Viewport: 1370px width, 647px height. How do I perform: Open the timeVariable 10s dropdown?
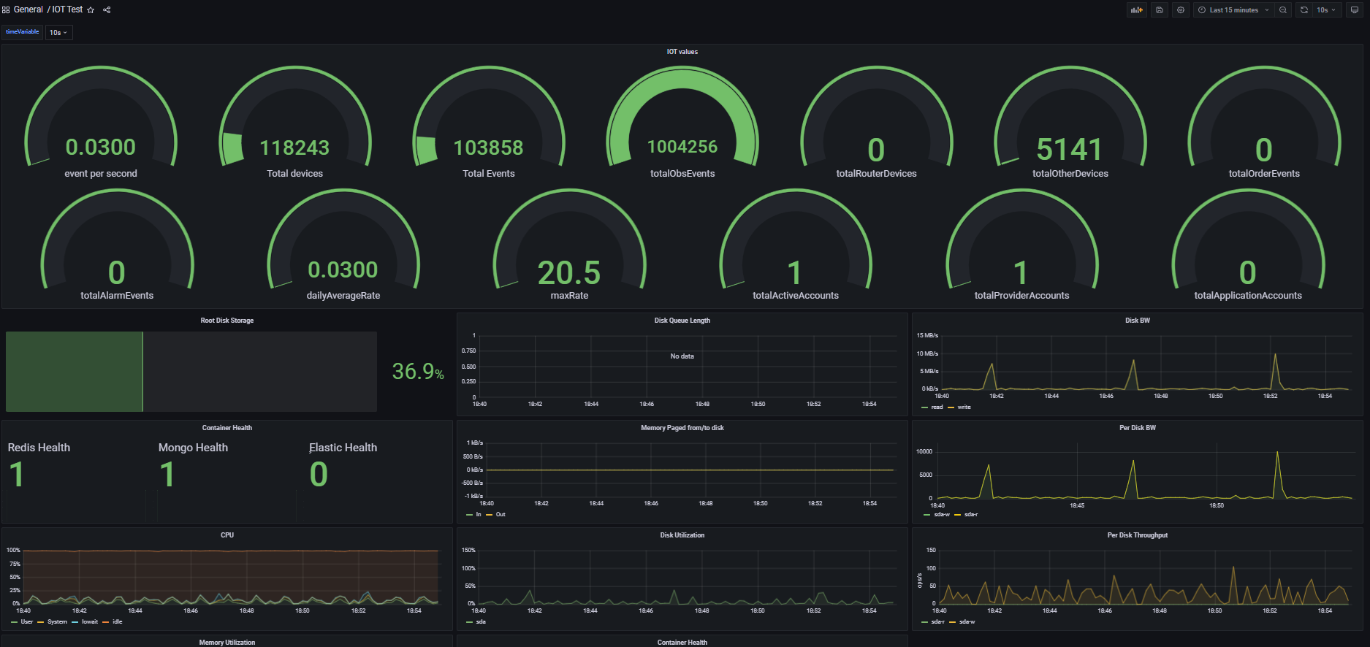pos(58,32)
